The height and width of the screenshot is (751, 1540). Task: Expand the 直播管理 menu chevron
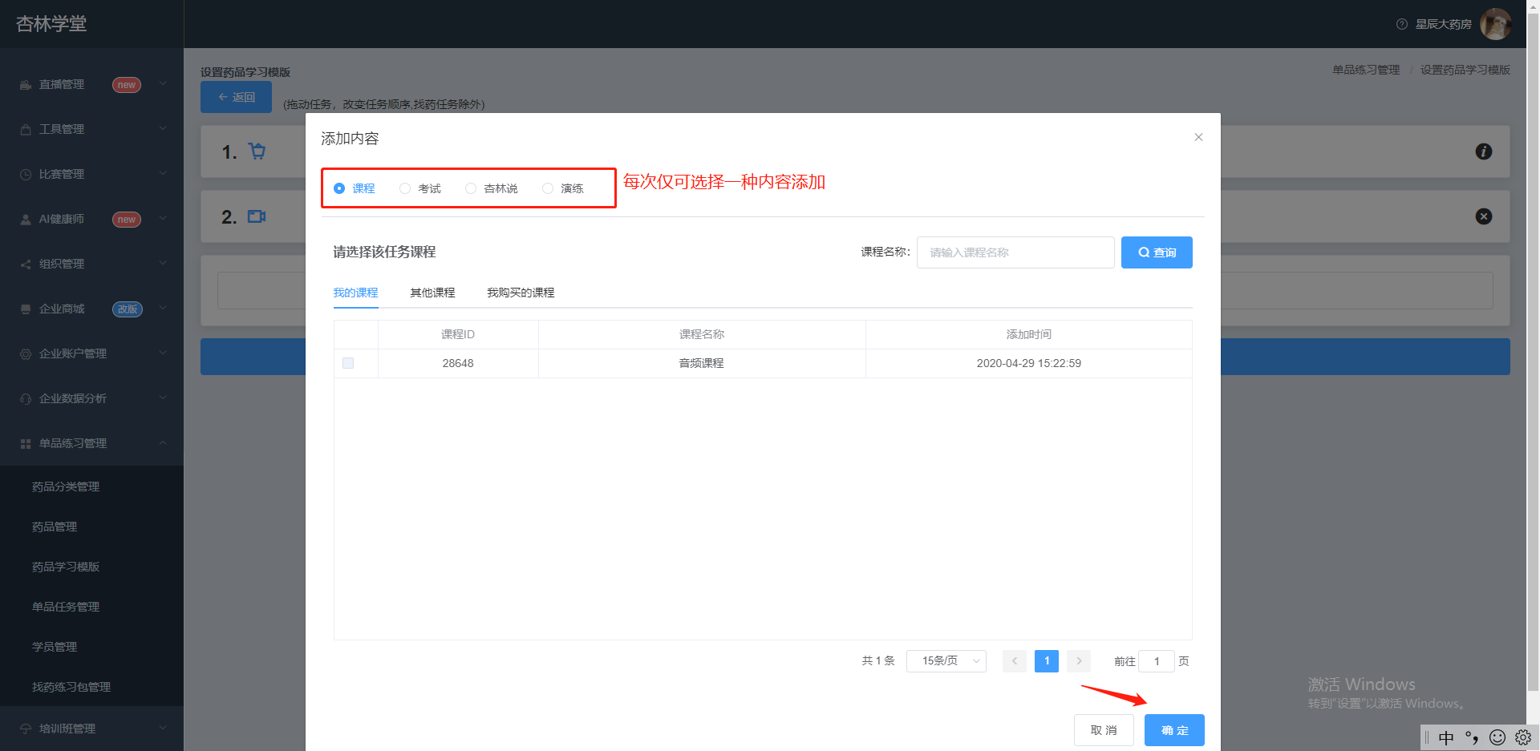(x=163, y=83)
